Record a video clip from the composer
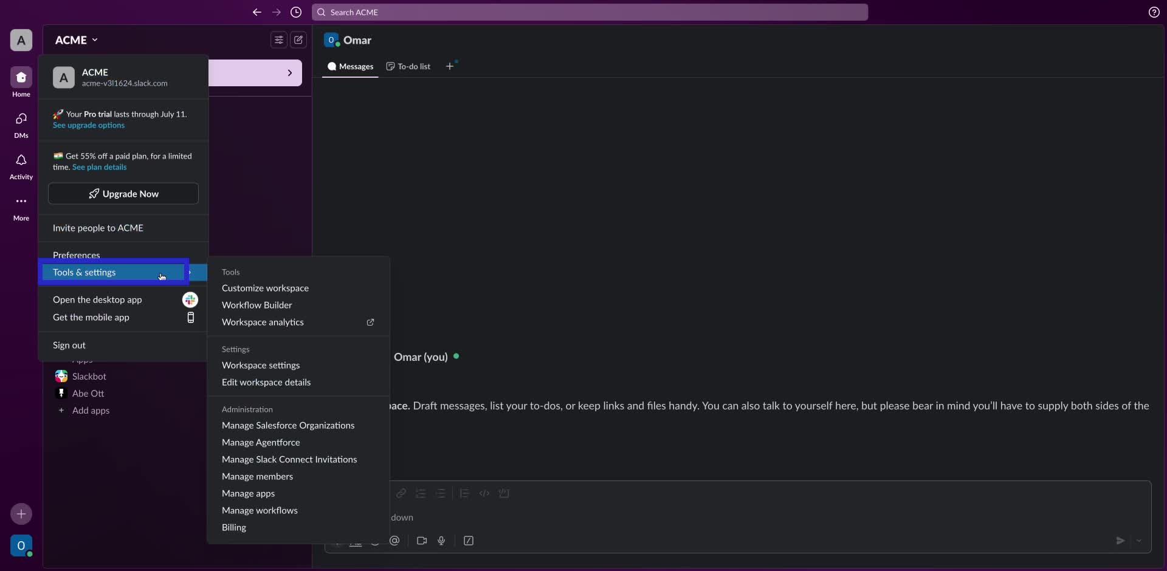 click(x=422, y=541)
